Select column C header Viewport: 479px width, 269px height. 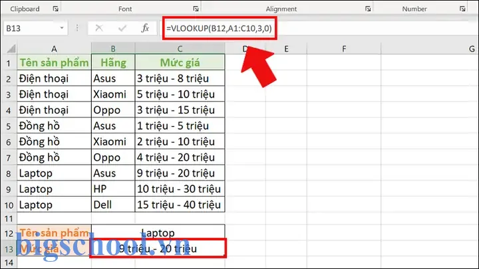pyautogui.click(x=180, y=48)
